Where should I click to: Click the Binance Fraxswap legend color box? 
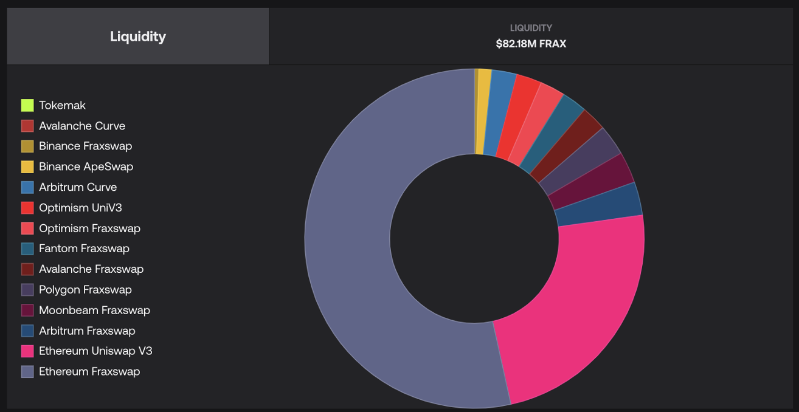pyautogui.click(x=27, y=146)
